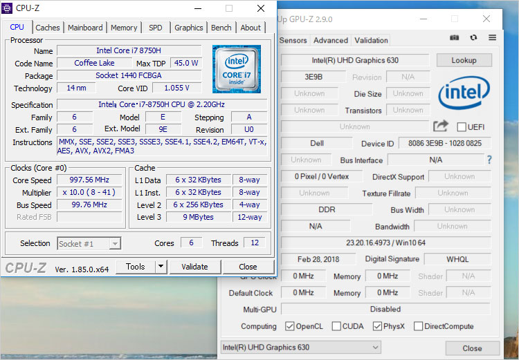Click the Close button in GPU-Z
519x360 pixels.
[472, 348]
